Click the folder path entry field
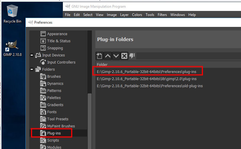The width and height of the screenshot is (241, 149). pyautogui.click(x=188, y=56)
